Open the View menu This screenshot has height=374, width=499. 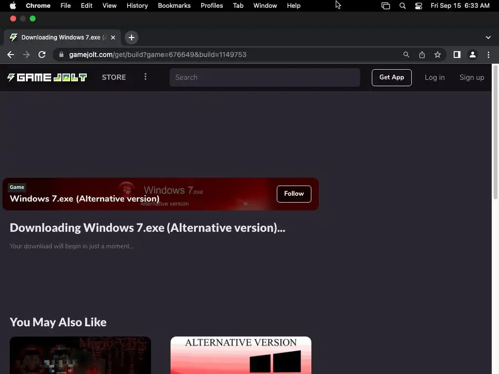pyautogui.click(x=109, y=6)
